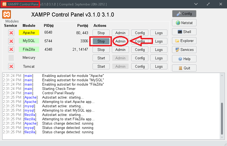
Task: Click log line "Attempting to start Apache app..."
Action: coord(68,102)
